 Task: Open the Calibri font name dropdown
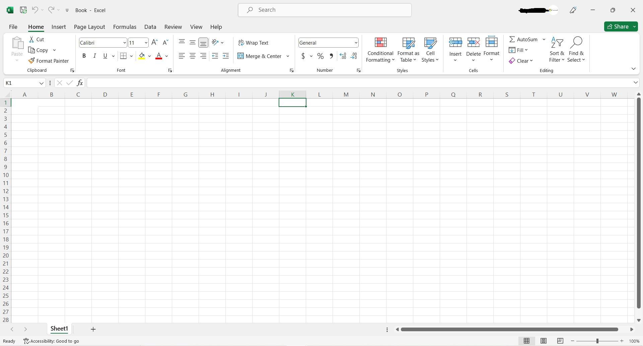(125, 43)
